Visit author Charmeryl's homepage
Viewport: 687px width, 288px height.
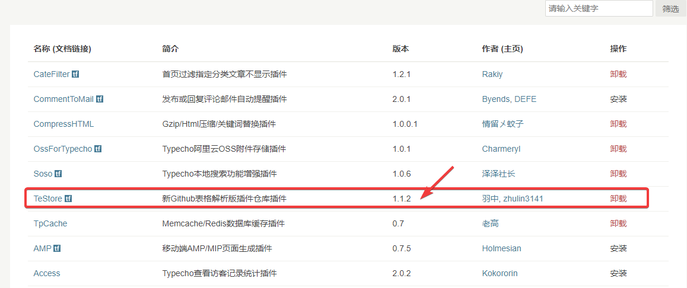point(501,149)
